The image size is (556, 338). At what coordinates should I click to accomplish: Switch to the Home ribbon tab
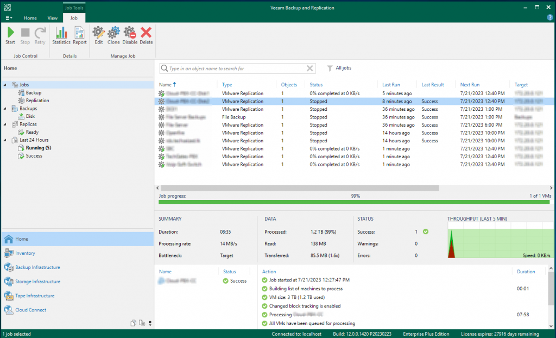[30, 18]
